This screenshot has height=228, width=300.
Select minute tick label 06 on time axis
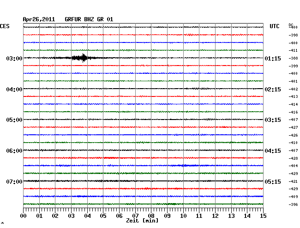coord(119,216)
